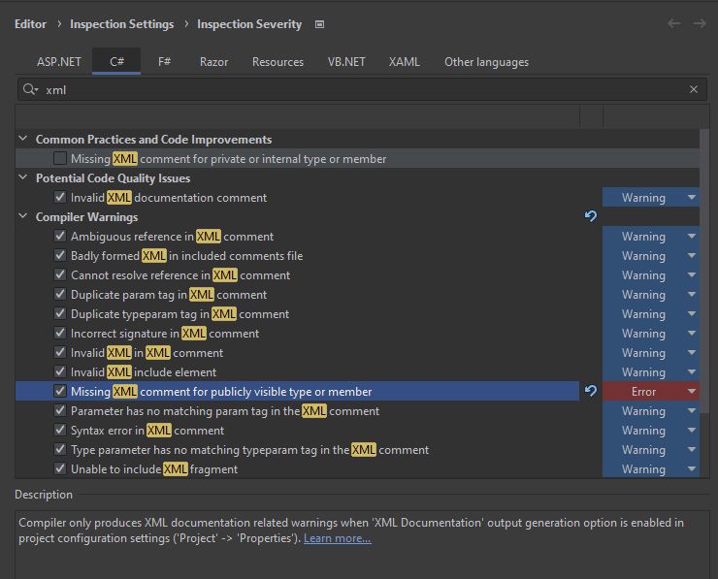Open severity dropdown for Type parameter no typeparam
Screen dimensions: 718x579
(x=651, y=450)
